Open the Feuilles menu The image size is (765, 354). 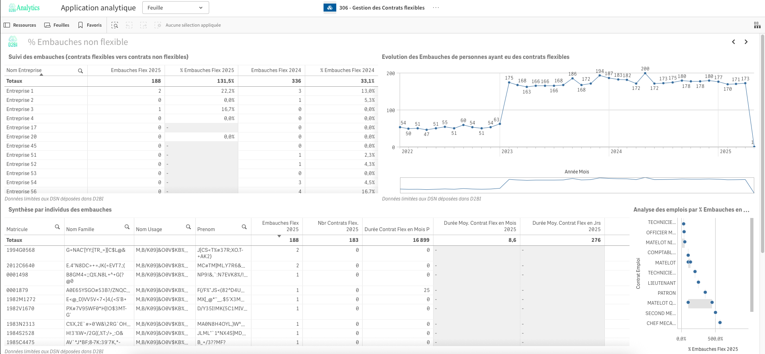click(x=57, y=25)
